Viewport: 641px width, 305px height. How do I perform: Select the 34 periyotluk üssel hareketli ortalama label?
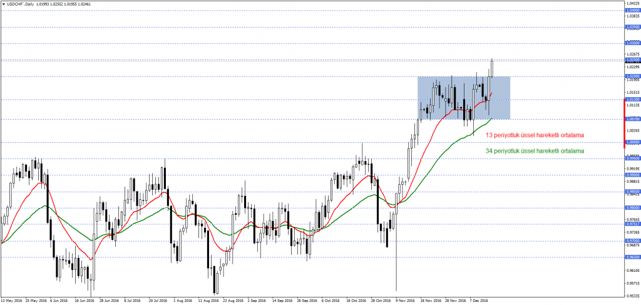pyautogui.click(x=535, y=151)
